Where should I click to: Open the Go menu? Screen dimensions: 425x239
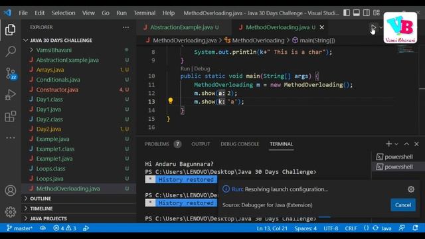(x=106, y=13)
